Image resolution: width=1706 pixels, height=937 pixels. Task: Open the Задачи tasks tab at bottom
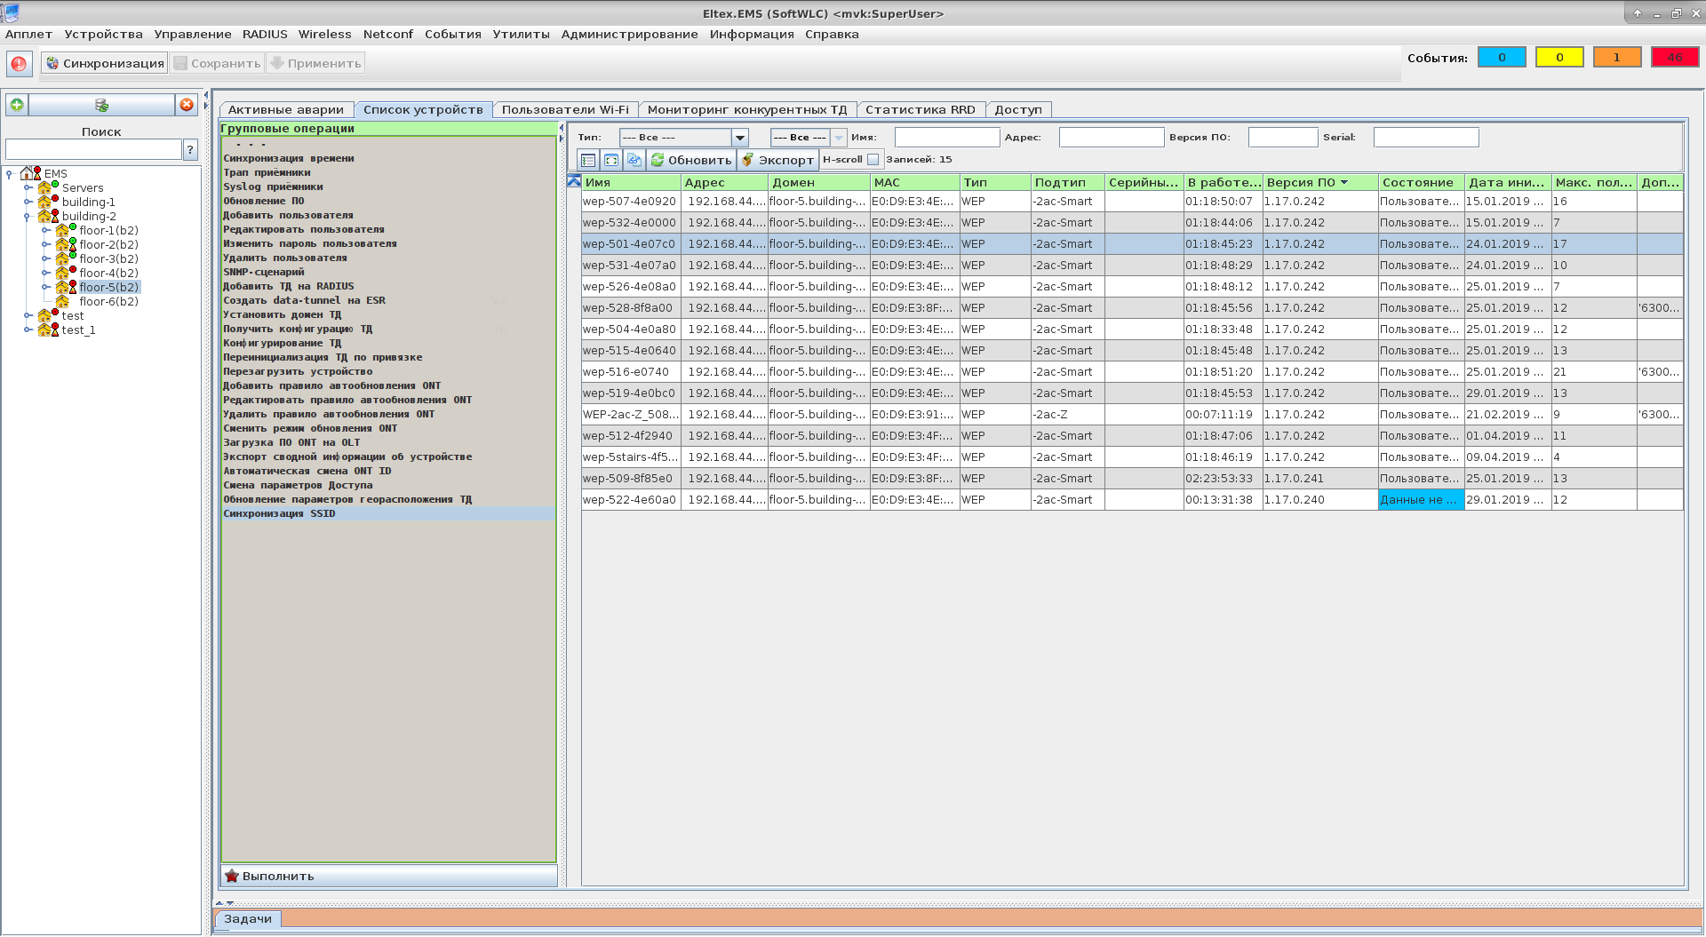[x=248, y=919]
